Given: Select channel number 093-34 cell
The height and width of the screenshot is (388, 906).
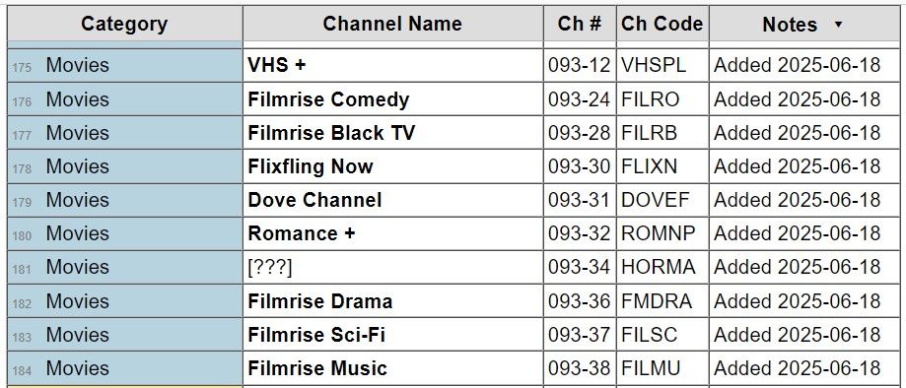Looking at the screenshot, I should 580,267.
